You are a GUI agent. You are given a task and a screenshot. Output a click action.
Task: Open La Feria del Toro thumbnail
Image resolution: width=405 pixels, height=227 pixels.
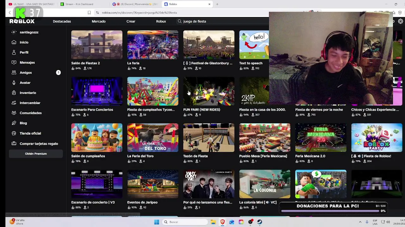[153, 137]
